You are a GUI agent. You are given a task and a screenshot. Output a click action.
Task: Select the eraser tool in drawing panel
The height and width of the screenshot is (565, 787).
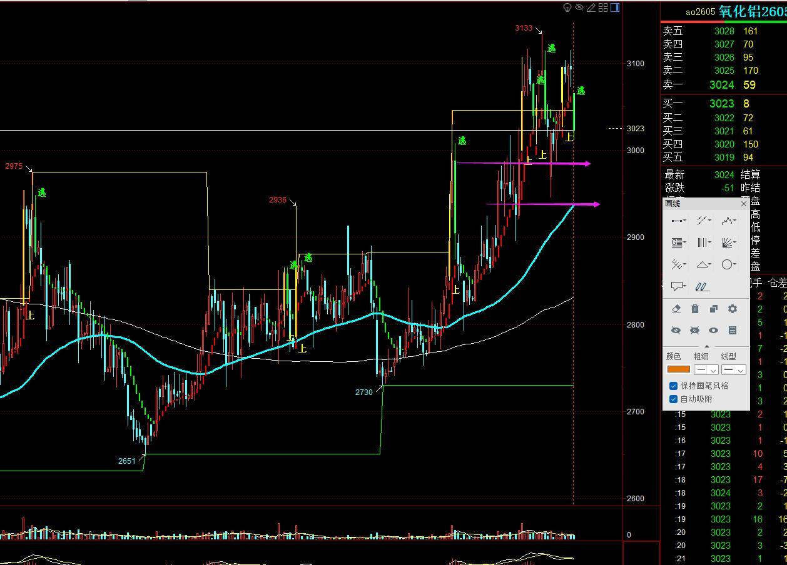676,309
